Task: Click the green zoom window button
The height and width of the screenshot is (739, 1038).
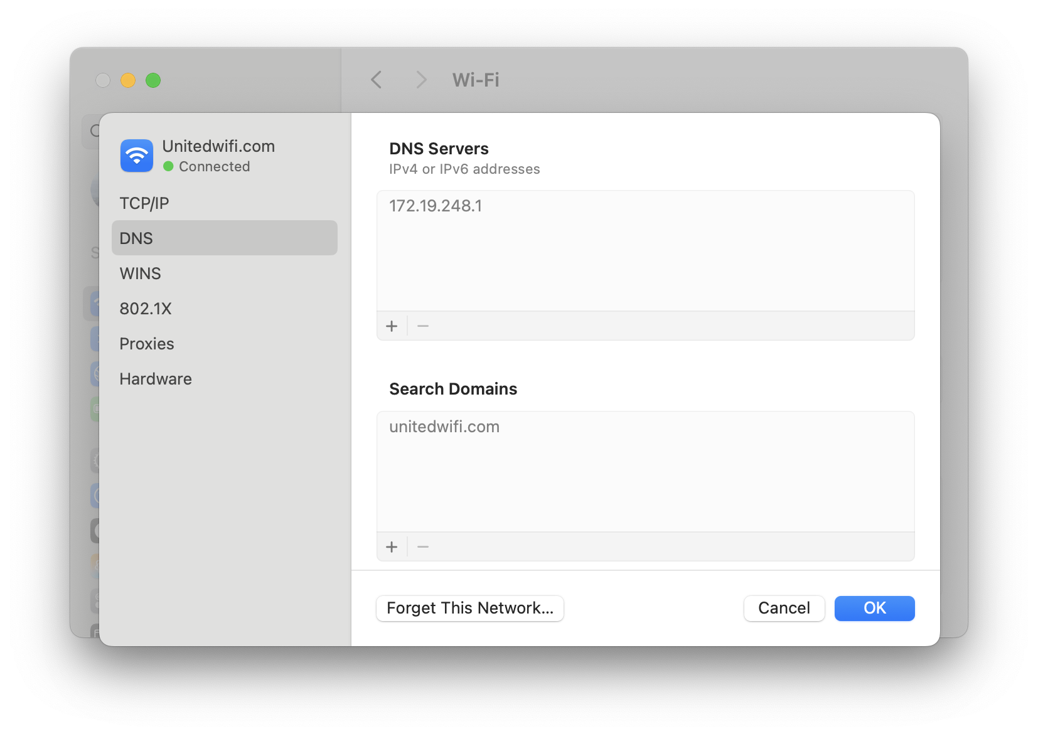Action: tap(153, 80)
